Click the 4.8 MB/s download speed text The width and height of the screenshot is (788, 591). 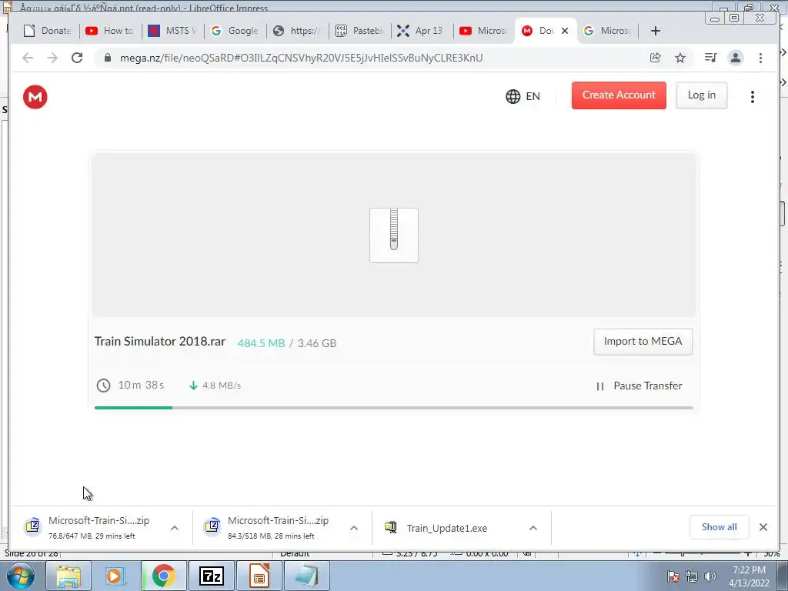222,386
